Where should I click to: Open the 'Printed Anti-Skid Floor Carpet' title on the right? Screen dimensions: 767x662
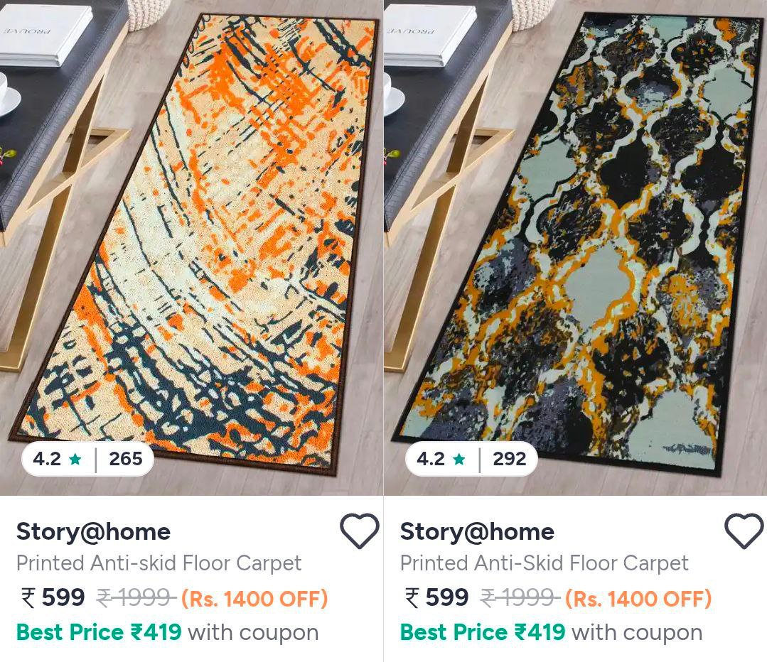click(x=545, y=563)
